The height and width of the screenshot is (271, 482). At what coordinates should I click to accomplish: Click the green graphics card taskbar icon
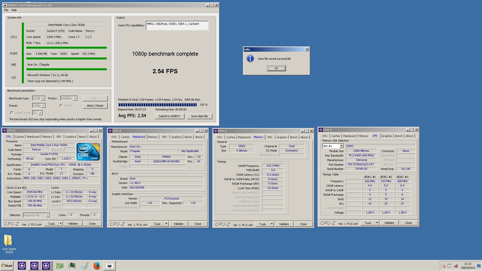tap(59, 265)
